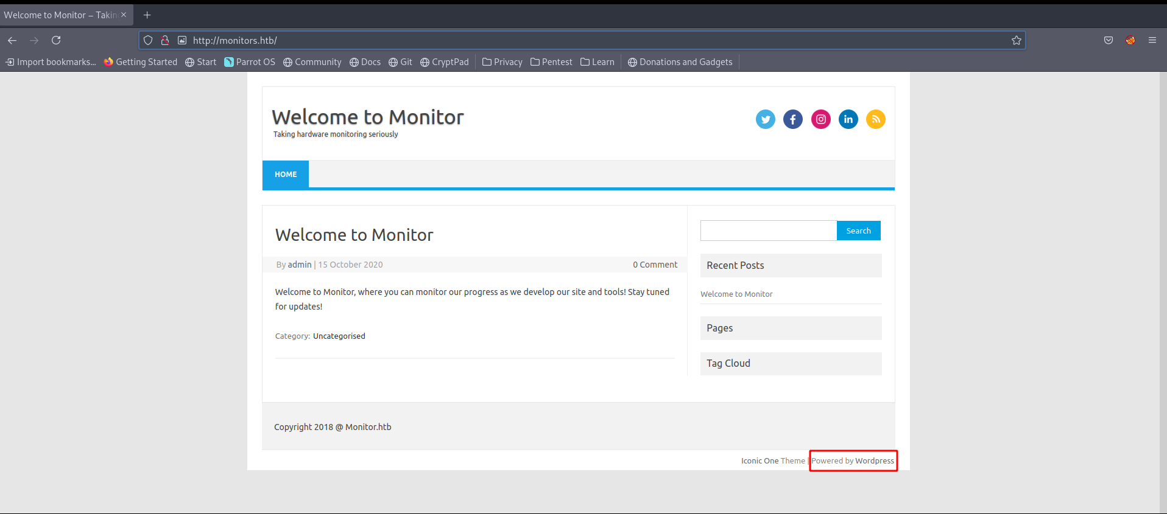Open a new browser tab

(147, 15)
